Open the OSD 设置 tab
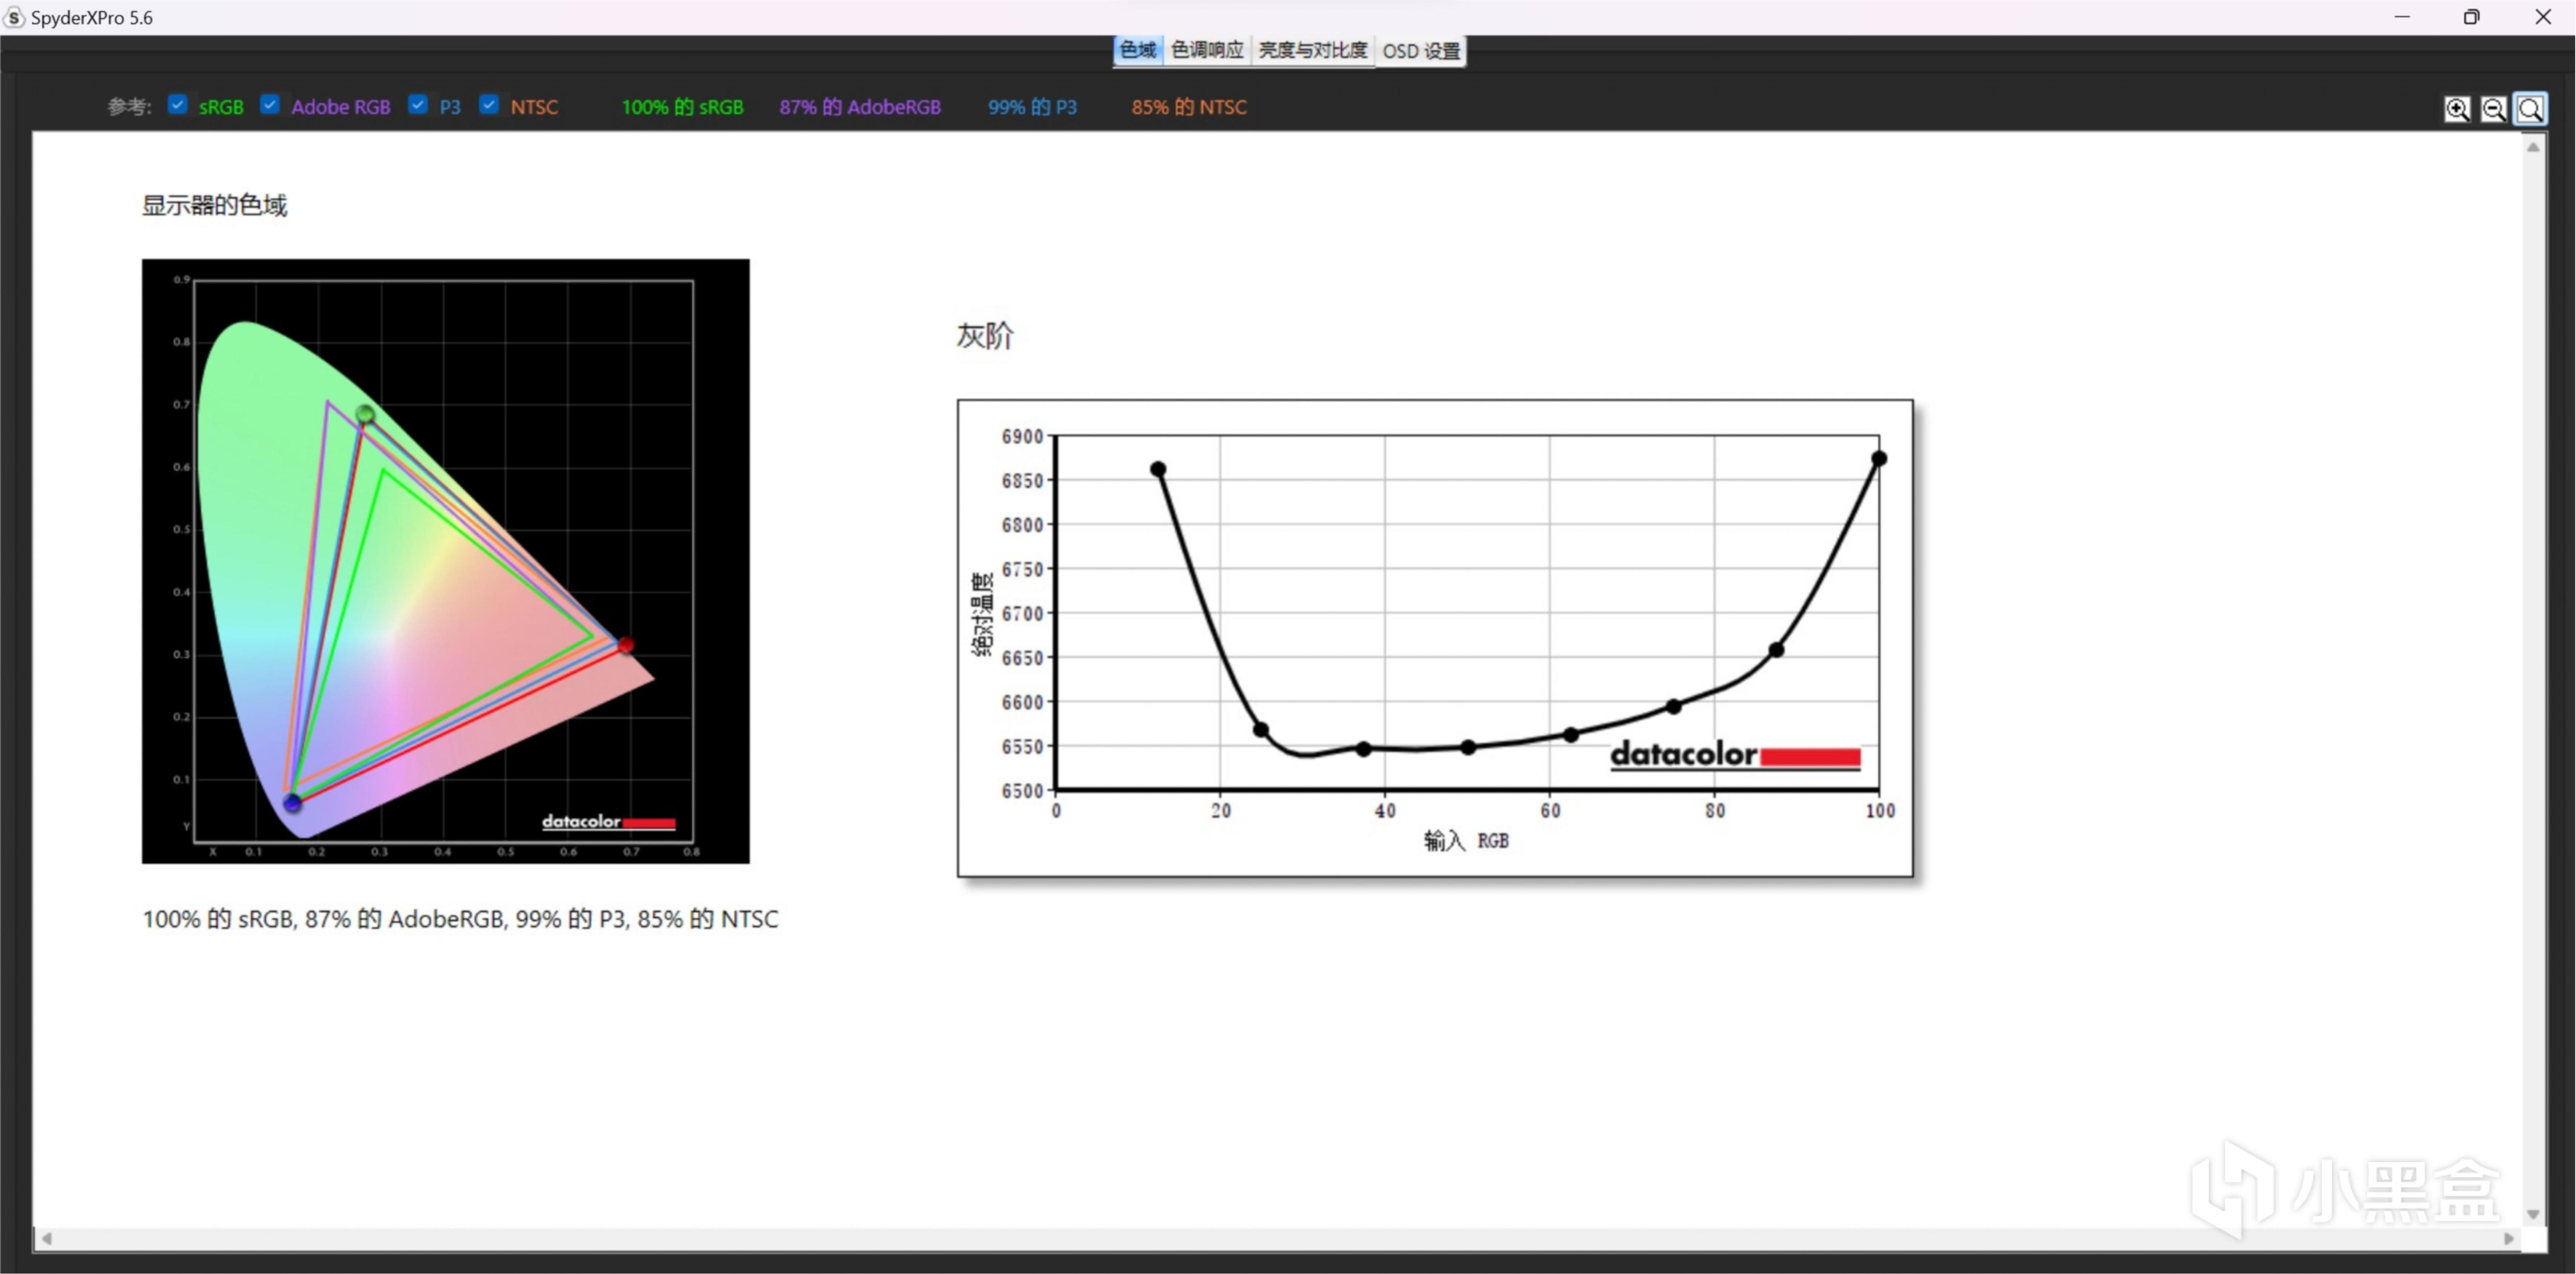Viewport: 2576px width, 1274px height. tap(1420, 50)
